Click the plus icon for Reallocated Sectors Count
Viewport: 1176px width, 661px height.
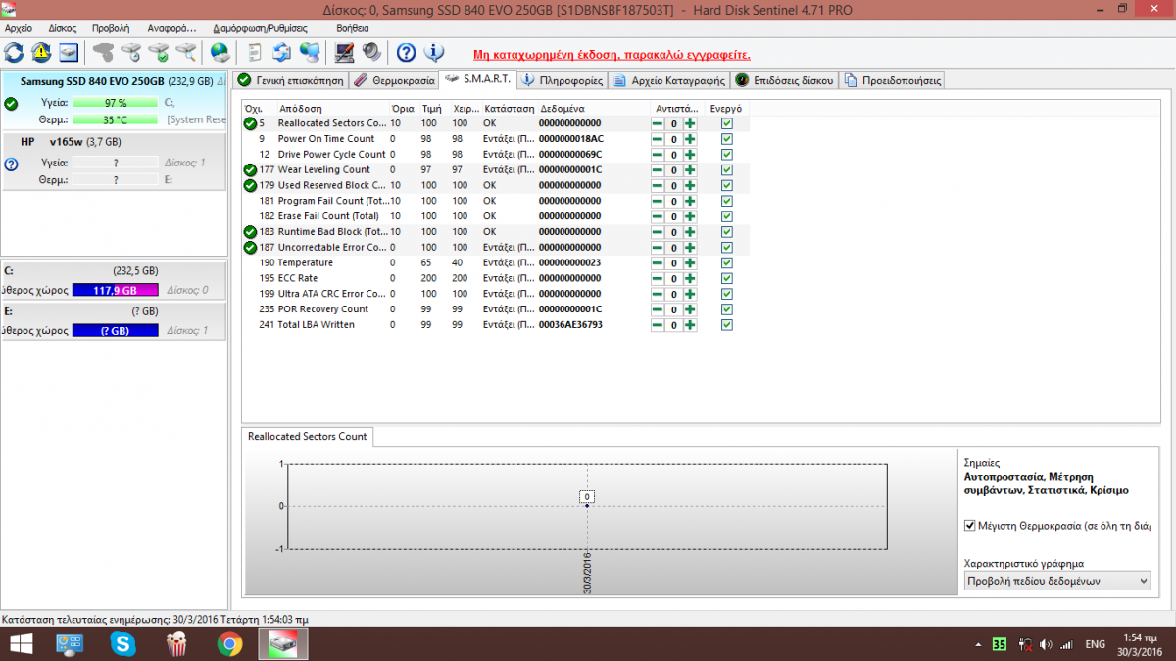(x=690, y=123)
